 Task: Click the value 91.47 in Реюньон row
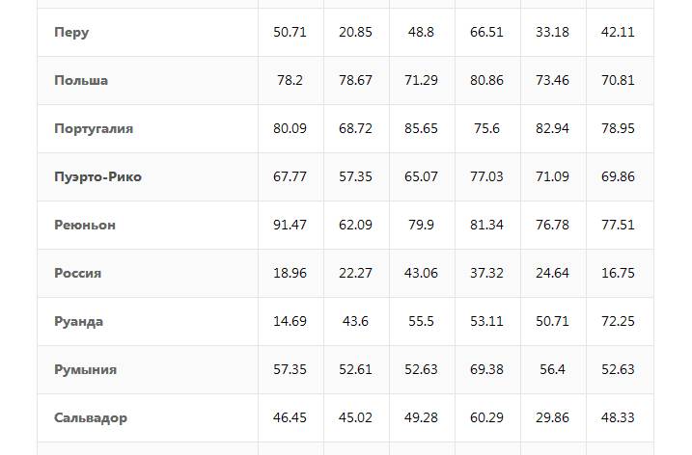tap(290, 225)
